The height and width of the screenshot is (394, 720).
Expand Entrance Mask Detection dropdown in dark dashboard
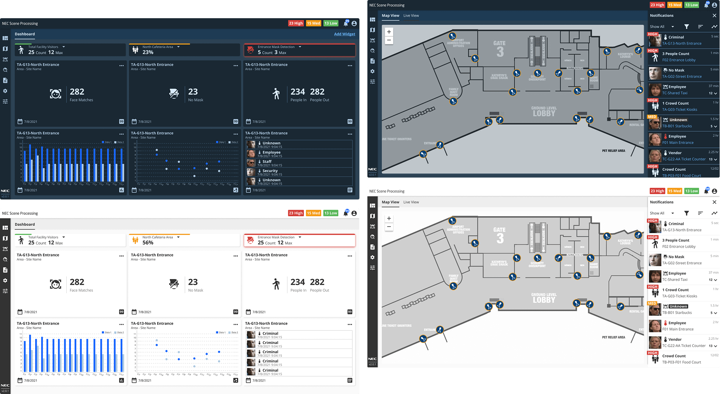(x=300, y=47)
